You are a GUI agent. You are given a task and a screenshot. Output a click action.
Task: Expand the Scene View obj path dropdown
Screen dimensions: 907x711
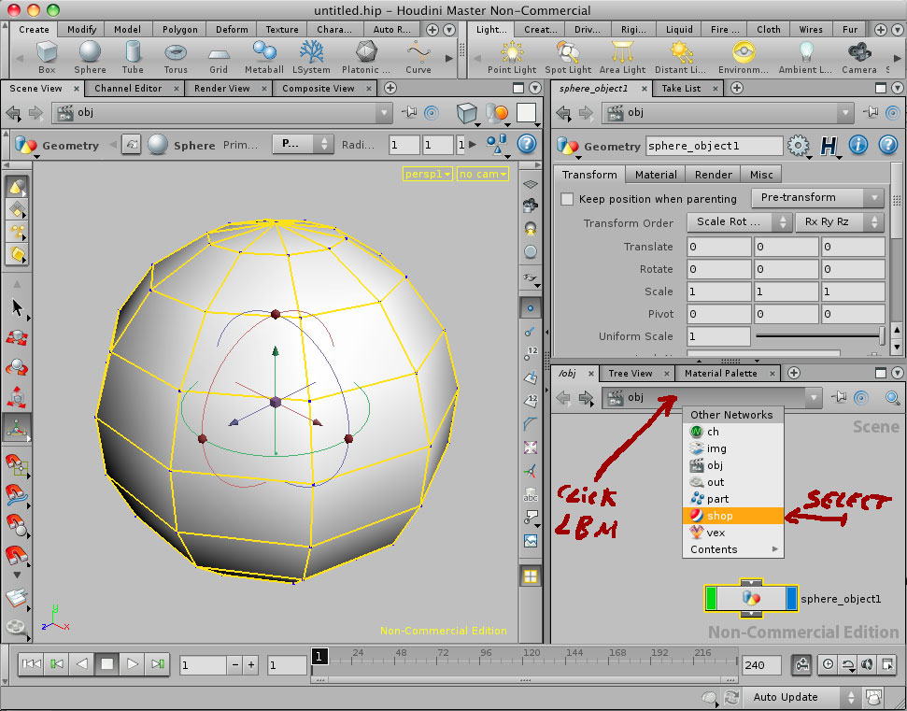click(384, 113)
